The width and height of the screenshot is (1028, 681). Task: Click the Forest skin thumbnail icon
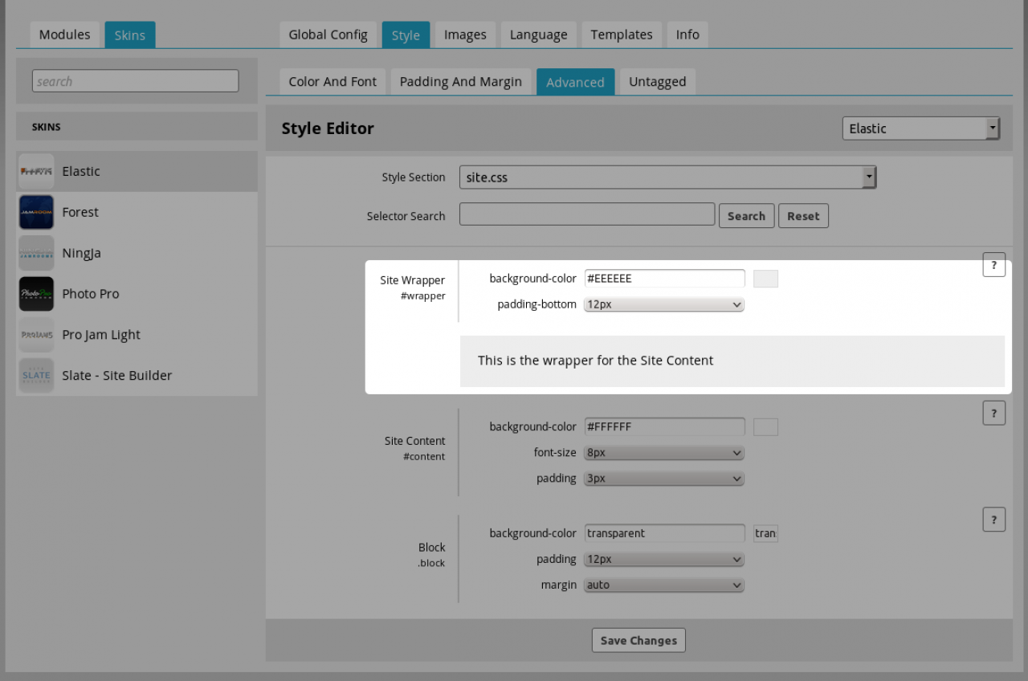click(x=36, y=212)
